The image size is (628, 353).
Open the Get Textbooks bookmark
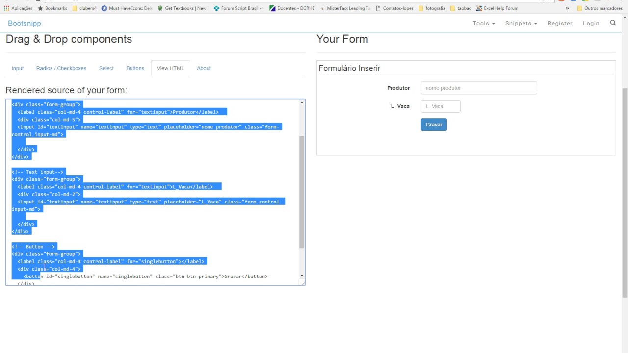click(x=182, y=8)
